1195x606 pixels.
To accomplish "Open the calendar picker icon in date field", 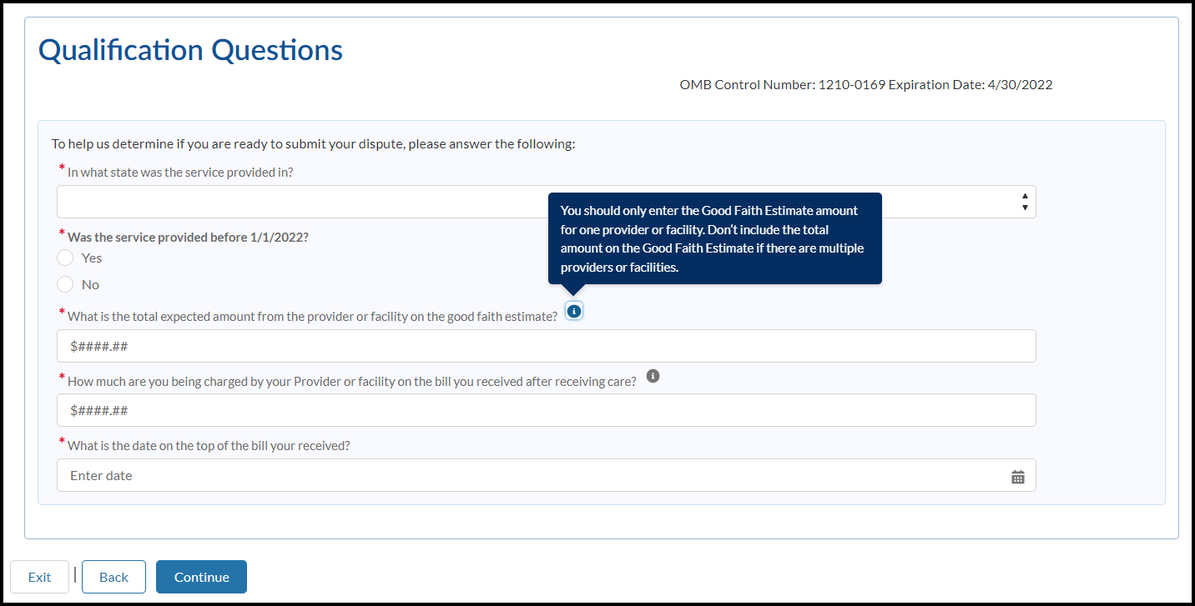I will 1017,477.
